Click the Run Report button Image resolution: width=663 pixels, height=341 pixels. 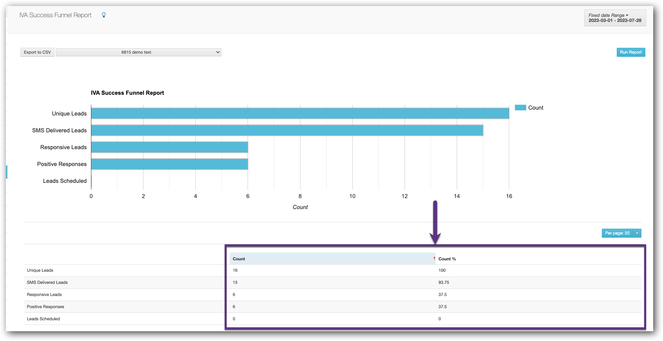(630, 52)
